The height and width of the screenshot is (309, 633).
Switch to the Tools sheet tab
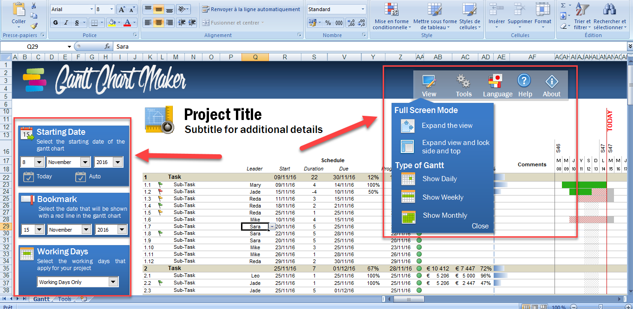[65, 299]
